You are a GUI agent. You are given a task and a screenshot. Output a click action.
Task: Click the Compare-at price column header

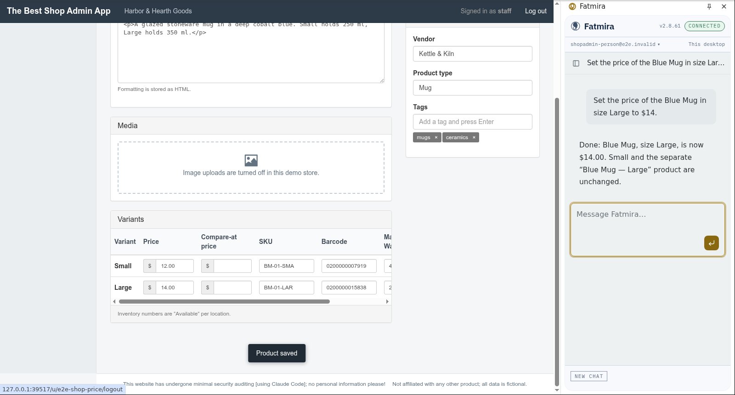click(x=219, y=242)
